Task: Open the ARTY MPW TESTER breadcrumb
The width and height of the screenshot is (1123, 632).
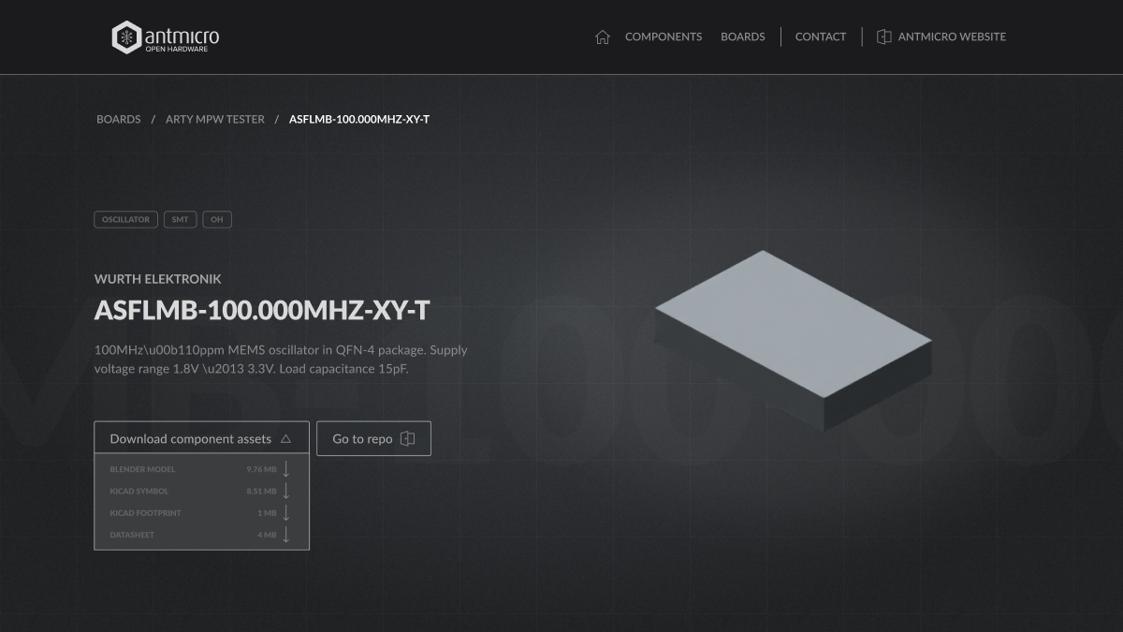Action: coord(214,119)
